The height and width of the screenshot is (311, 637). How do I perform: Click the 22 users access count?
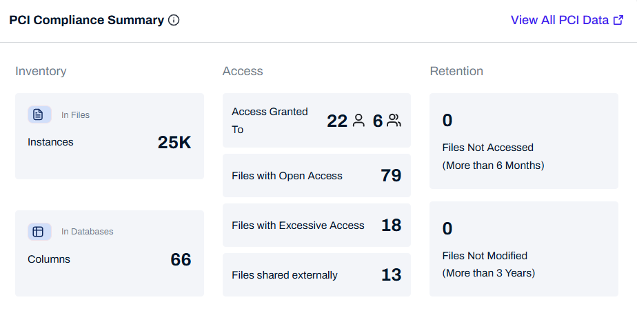pos(337,121)
